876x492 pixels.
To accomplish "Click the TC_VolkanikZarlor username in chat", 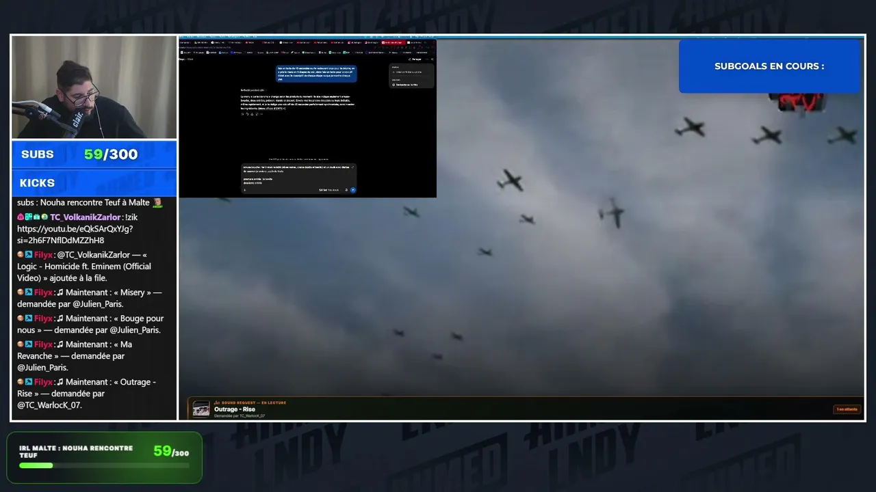I will [86, 217].
